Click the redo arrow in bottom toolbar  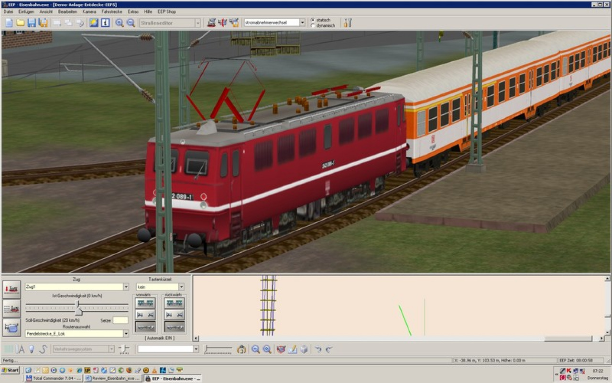tap(329, 349)
